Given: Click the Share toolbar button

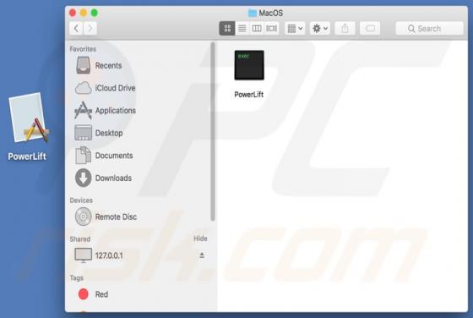Looking at the screenshot, I should (x=345, y=29).
